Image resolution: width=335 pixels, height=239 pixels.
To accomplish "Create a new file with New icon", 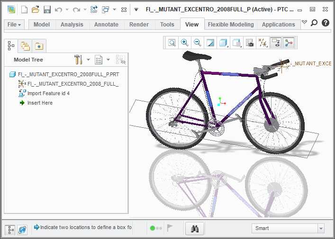I will [x=24, y=9].
